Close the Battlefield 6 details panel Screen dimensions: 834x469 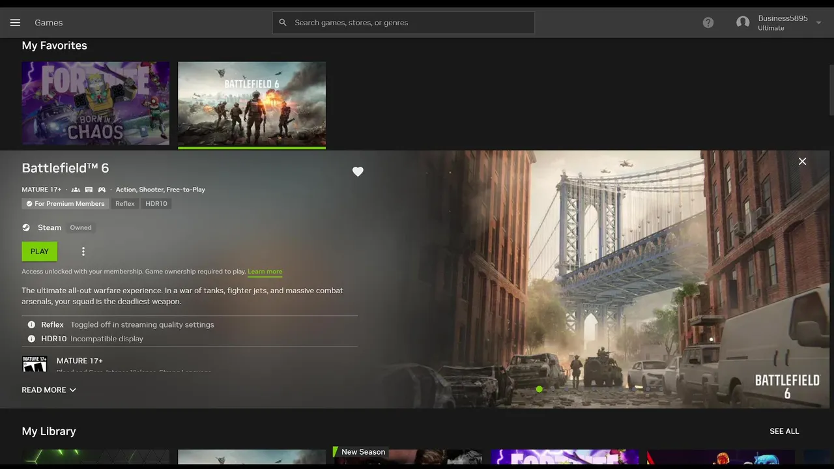click(802, 161)
